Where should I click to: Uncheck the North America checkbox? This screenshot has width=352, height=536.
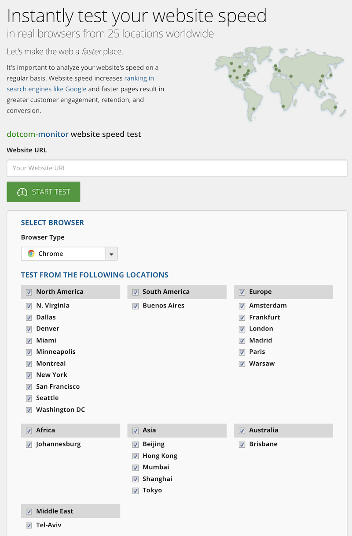coord(29,292)
